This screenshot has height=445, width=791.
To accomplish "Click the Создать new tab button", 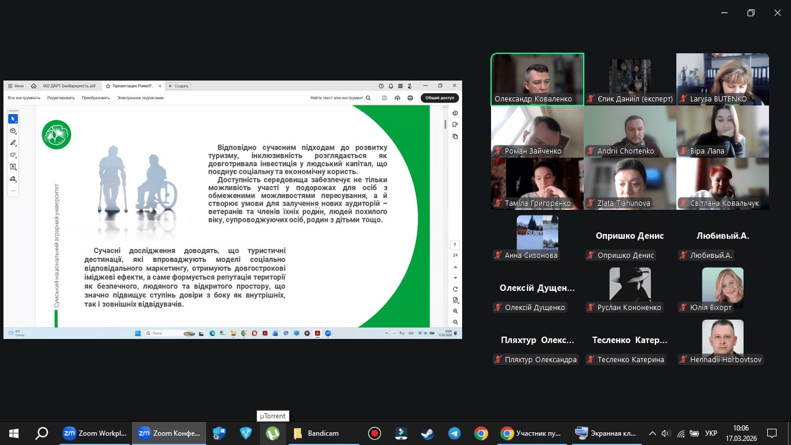I will (x=178, y=86).
